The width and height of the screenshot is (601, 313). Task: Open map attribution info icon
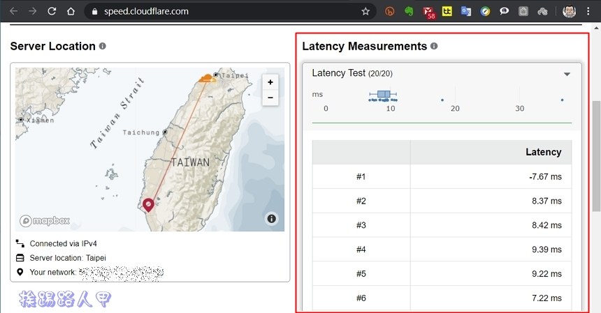(x=271, y=219)
